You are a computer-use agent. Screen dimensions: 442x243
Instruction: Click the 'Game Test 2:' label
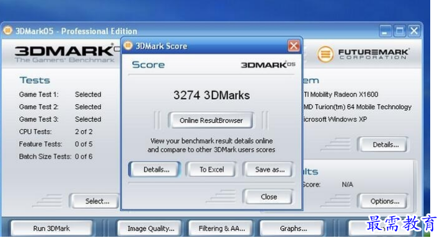click(38, 107)
